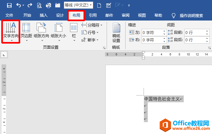The height and width of the screenshot is (134, 212).
Task: Open the 纸张大小 paper size menu
Action: click(58, 32)
